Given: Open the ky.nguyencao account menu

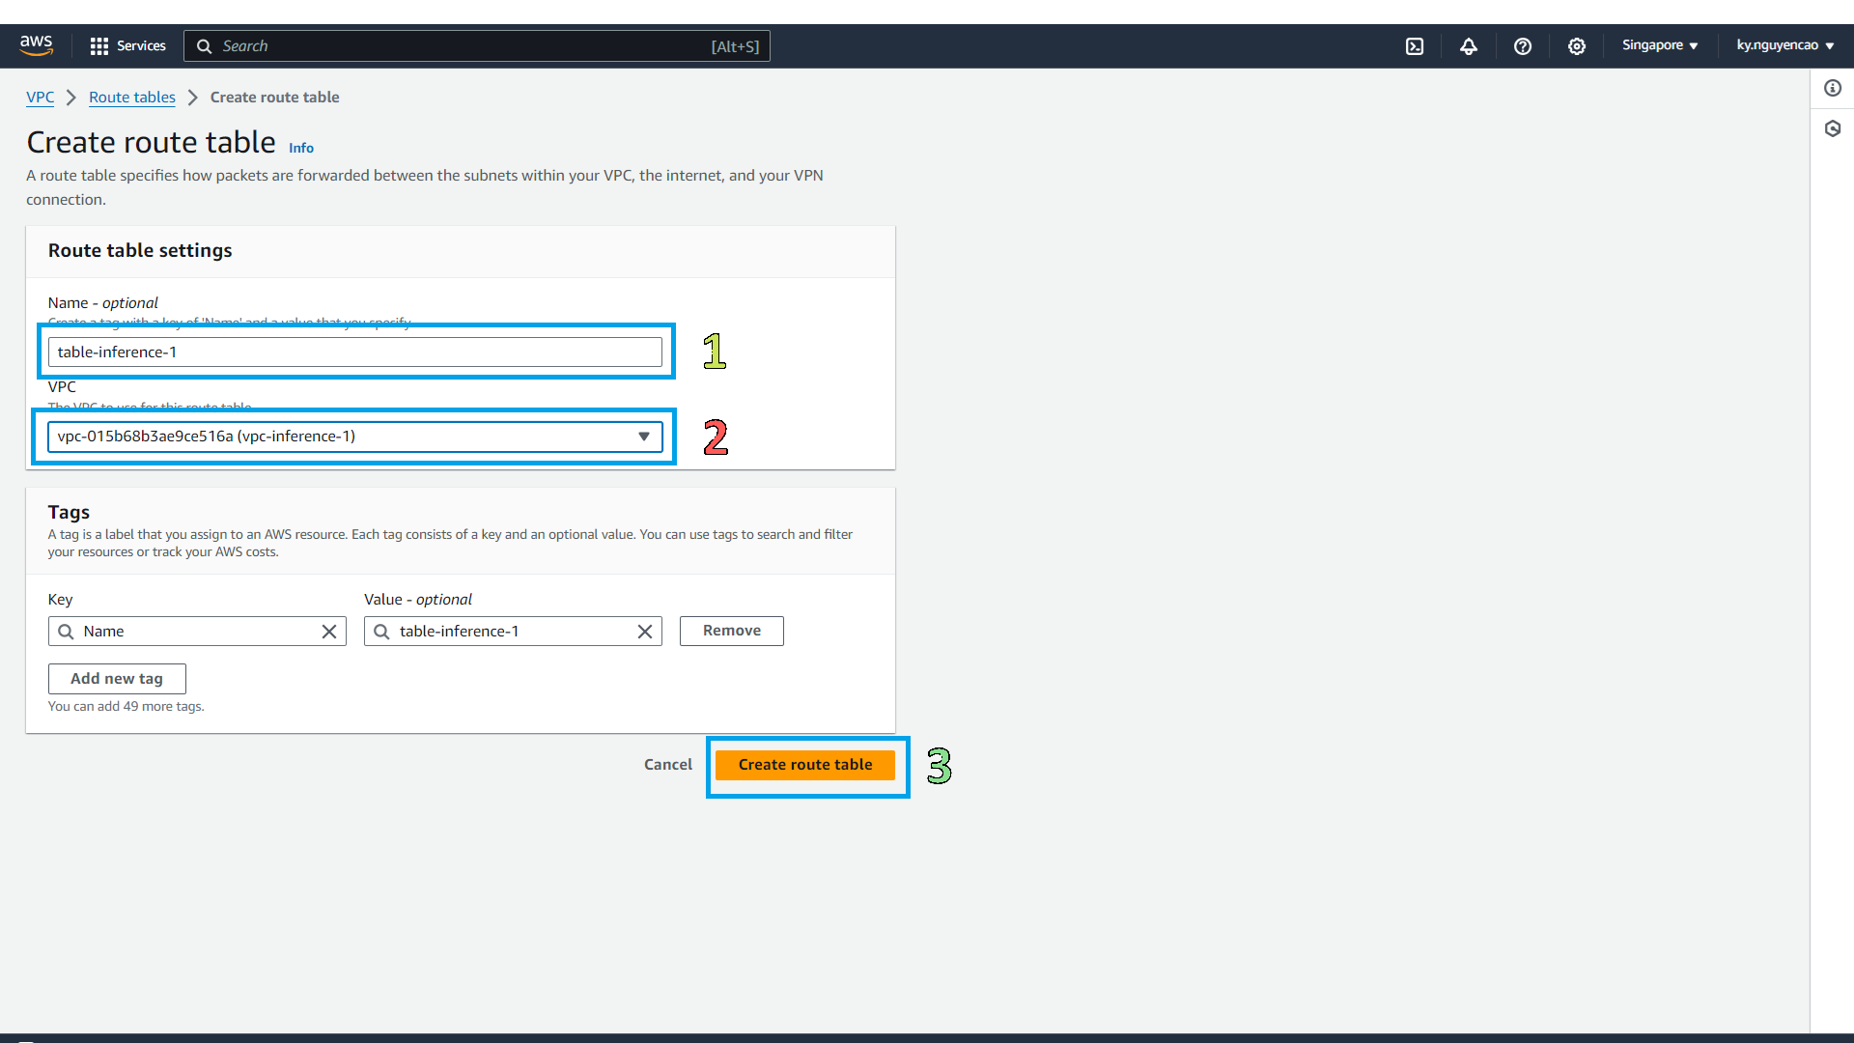Looking at the screenshot, I should click(x=1784, y=45).
